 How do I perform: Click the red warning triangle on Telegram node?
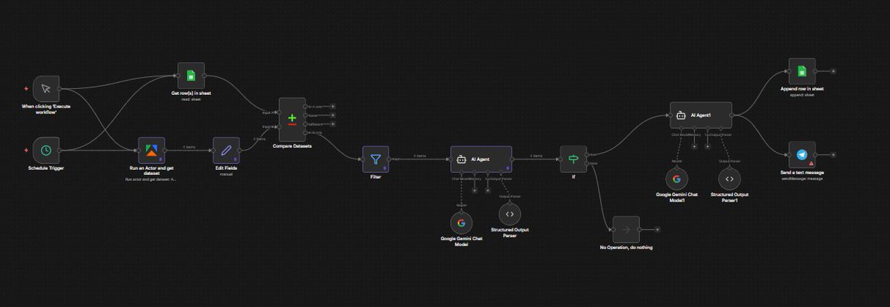coord(811,164)
